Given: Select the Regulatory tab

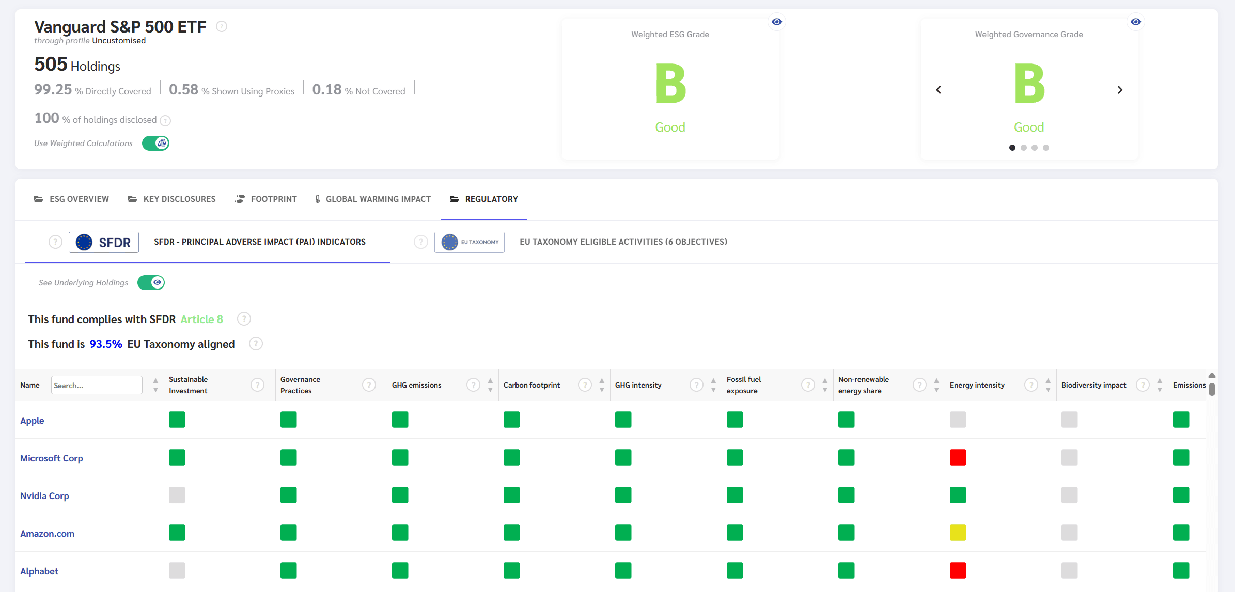Looking at the screenshot, I should coord(483,199).
